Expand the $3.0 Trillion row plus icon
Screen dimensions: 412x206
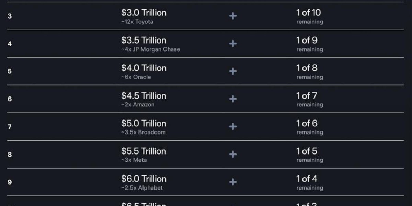[x=233, y=16]
